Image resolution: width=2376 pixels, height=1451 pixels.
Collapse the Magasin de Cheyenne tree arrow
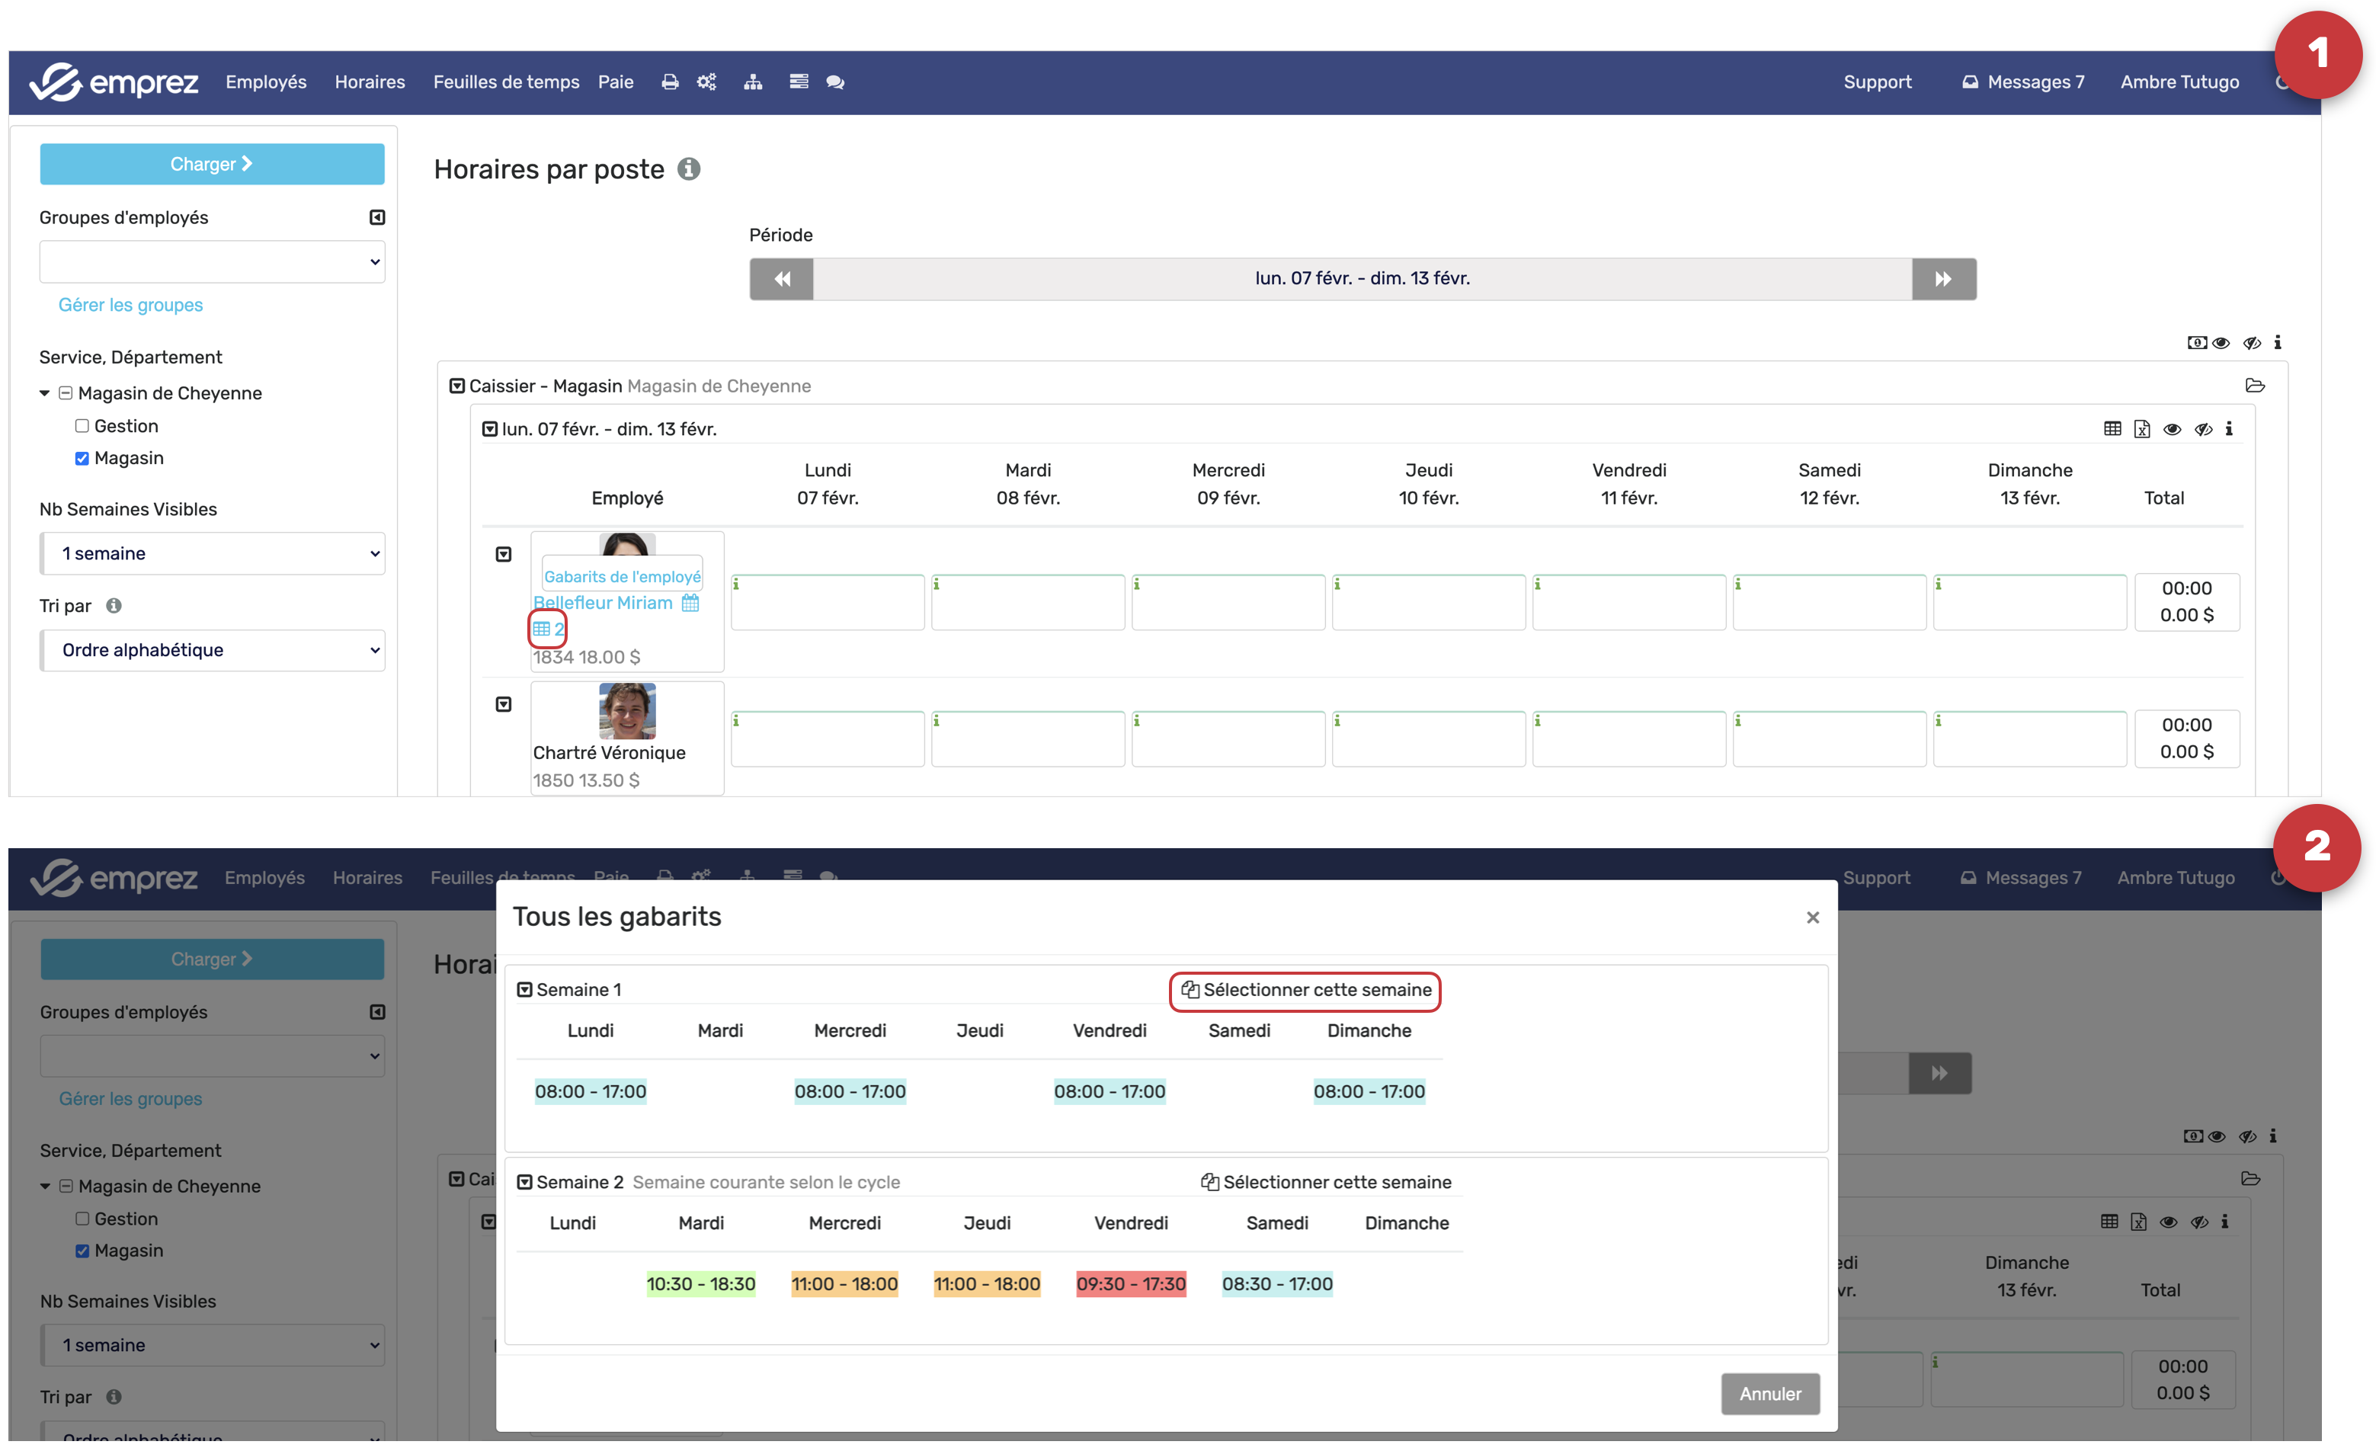[44, 393]
